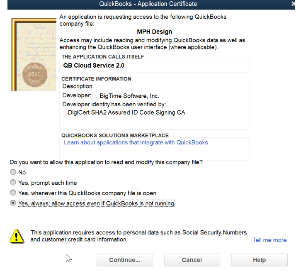The height and width of the screenshot is (271, 296).
Task: Cancel the application certificate dialog
Action: pos(192,260)
